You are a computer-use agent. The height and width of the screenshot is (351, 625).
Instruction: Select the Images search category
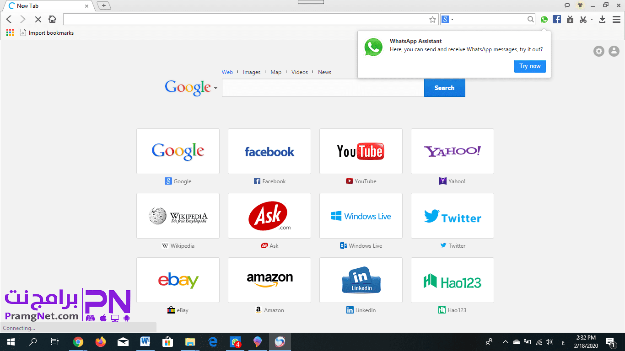click(252, 72)
